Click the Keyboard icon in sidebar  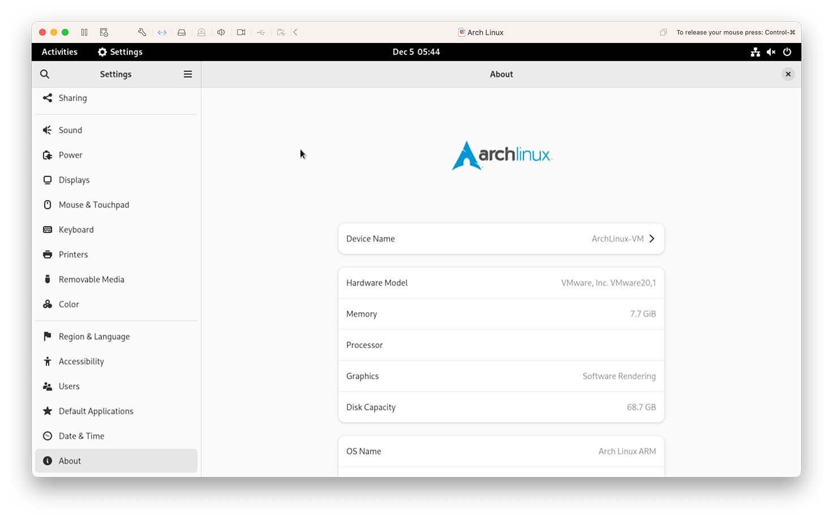coord(48,230)
